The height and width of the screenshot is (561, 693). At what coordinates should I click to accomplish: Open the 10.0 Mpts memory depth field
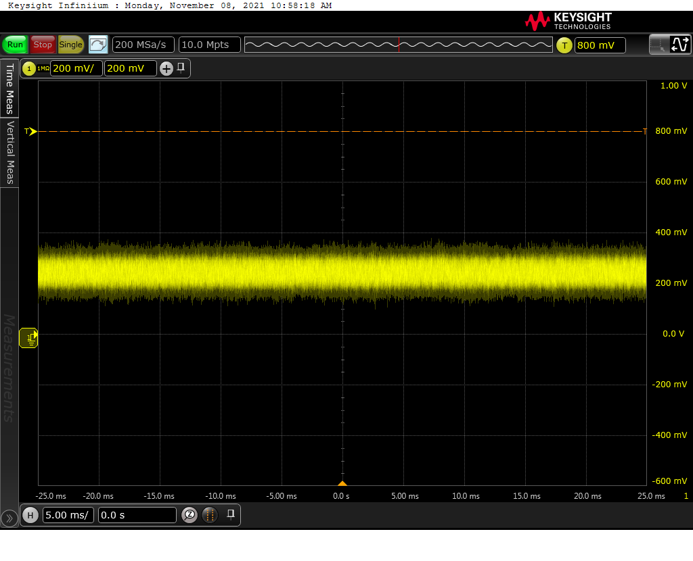(x=210, y=45)
